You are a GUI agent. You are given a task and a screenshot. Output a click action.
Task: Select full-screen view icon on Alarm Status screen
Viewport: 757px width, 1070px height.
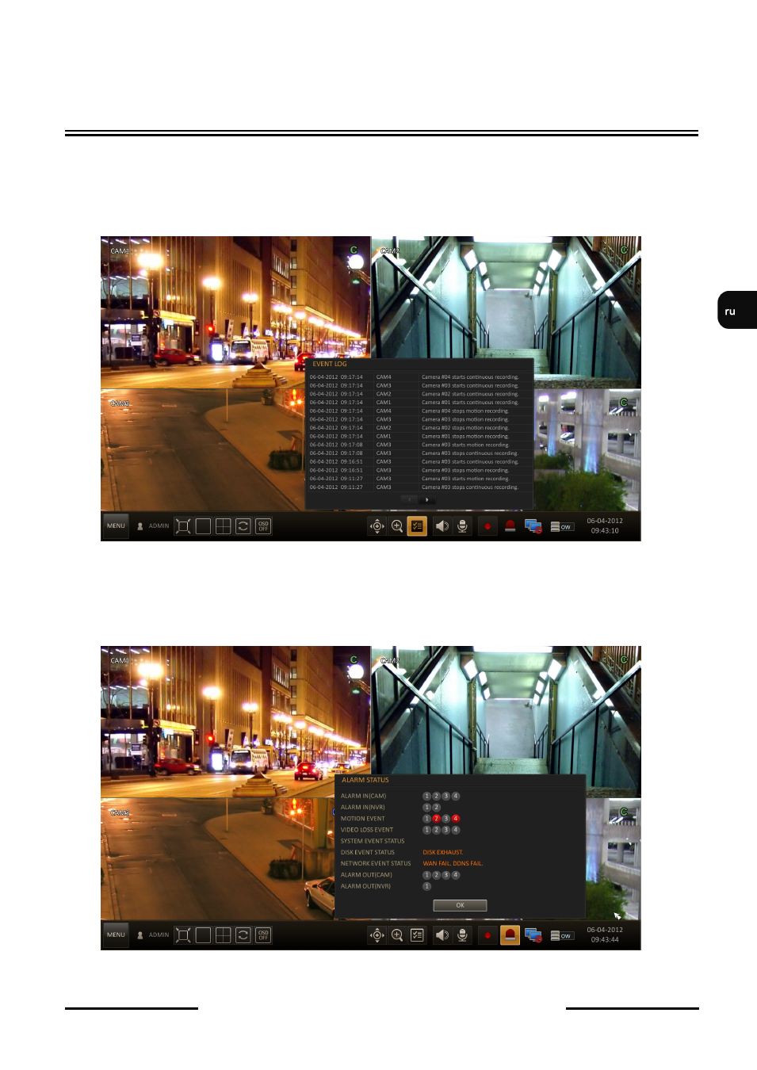[x=183, y=935]
